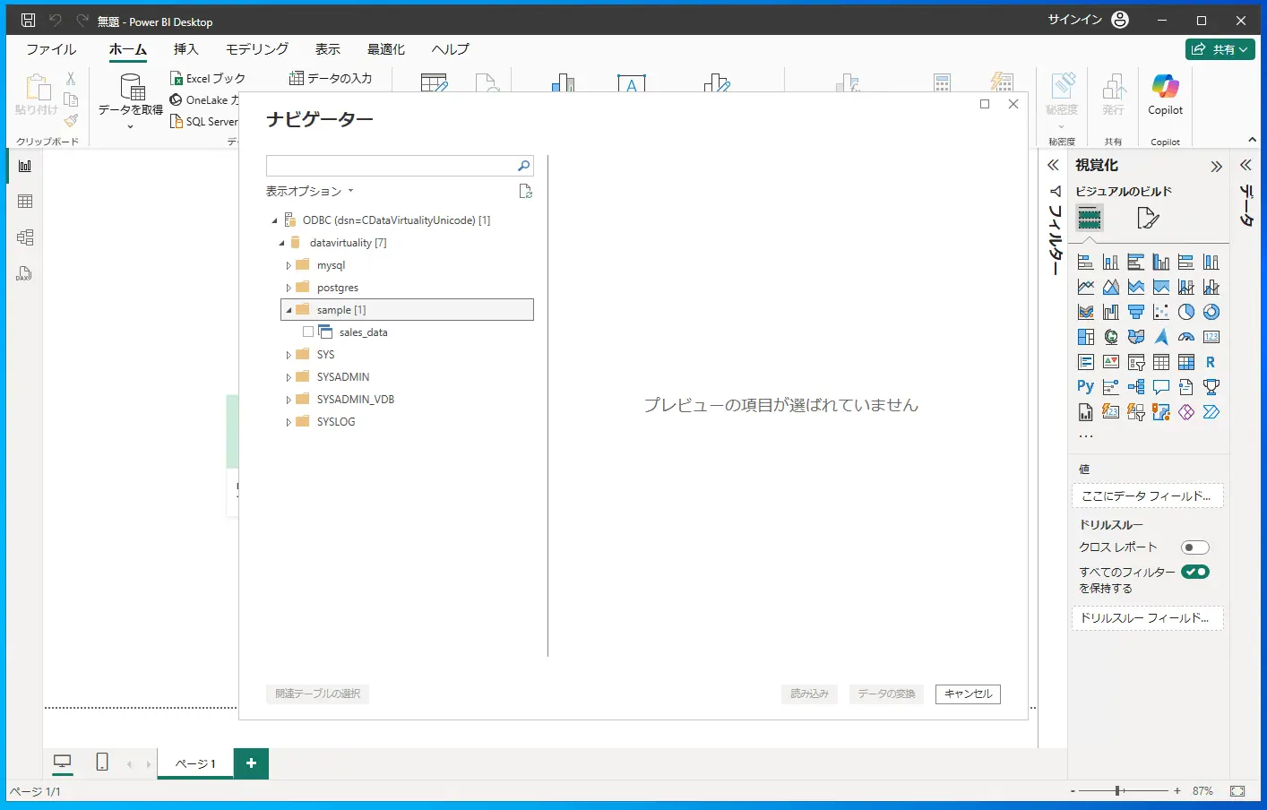Open the ファイル menu tab

click(51, 49)
